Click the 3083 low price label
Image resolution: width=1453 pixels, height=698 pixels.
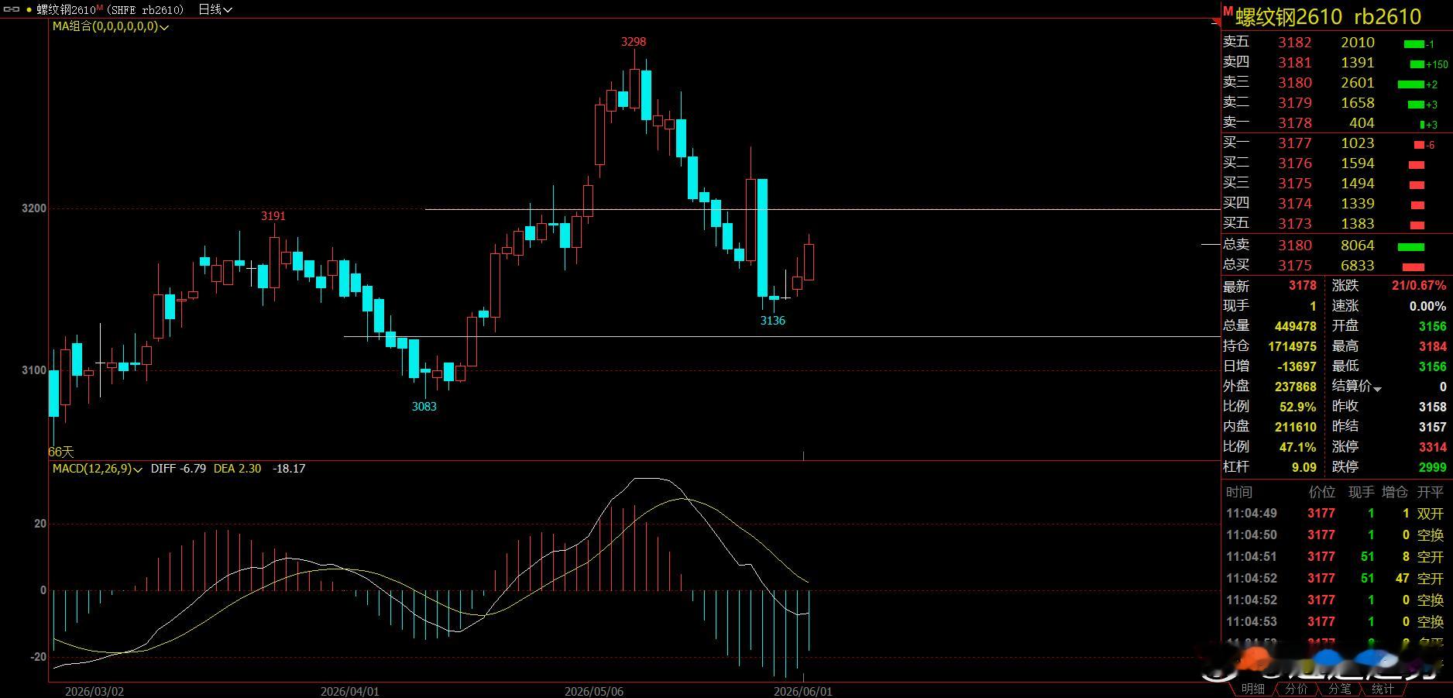pyautogui.click(x=424, y=407)
